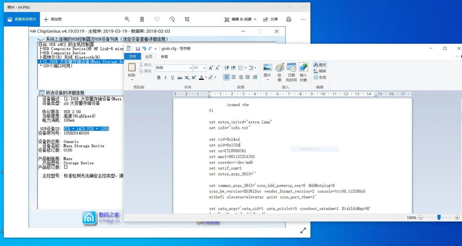Screen dimensions: 462x246
Task: Expand the 粘贴 options arrow
Action: (x=132, y=79)
